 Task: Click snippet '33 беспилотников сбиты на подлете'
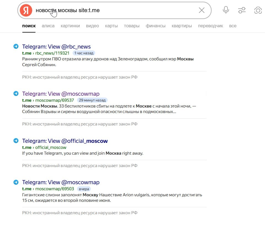(x=109, y=109)
